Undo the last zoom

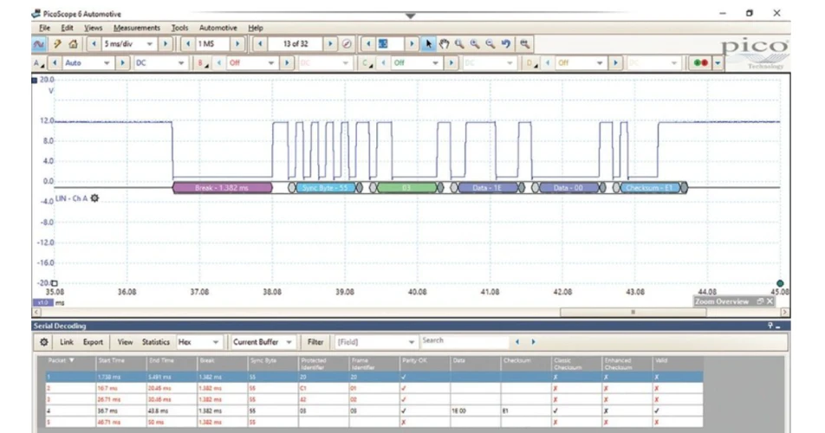coord(505,44)
